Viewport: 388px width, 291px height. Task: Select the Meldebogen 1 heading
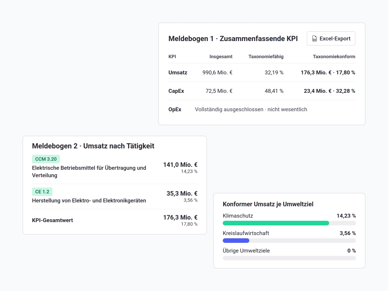(x=233, y=38)
